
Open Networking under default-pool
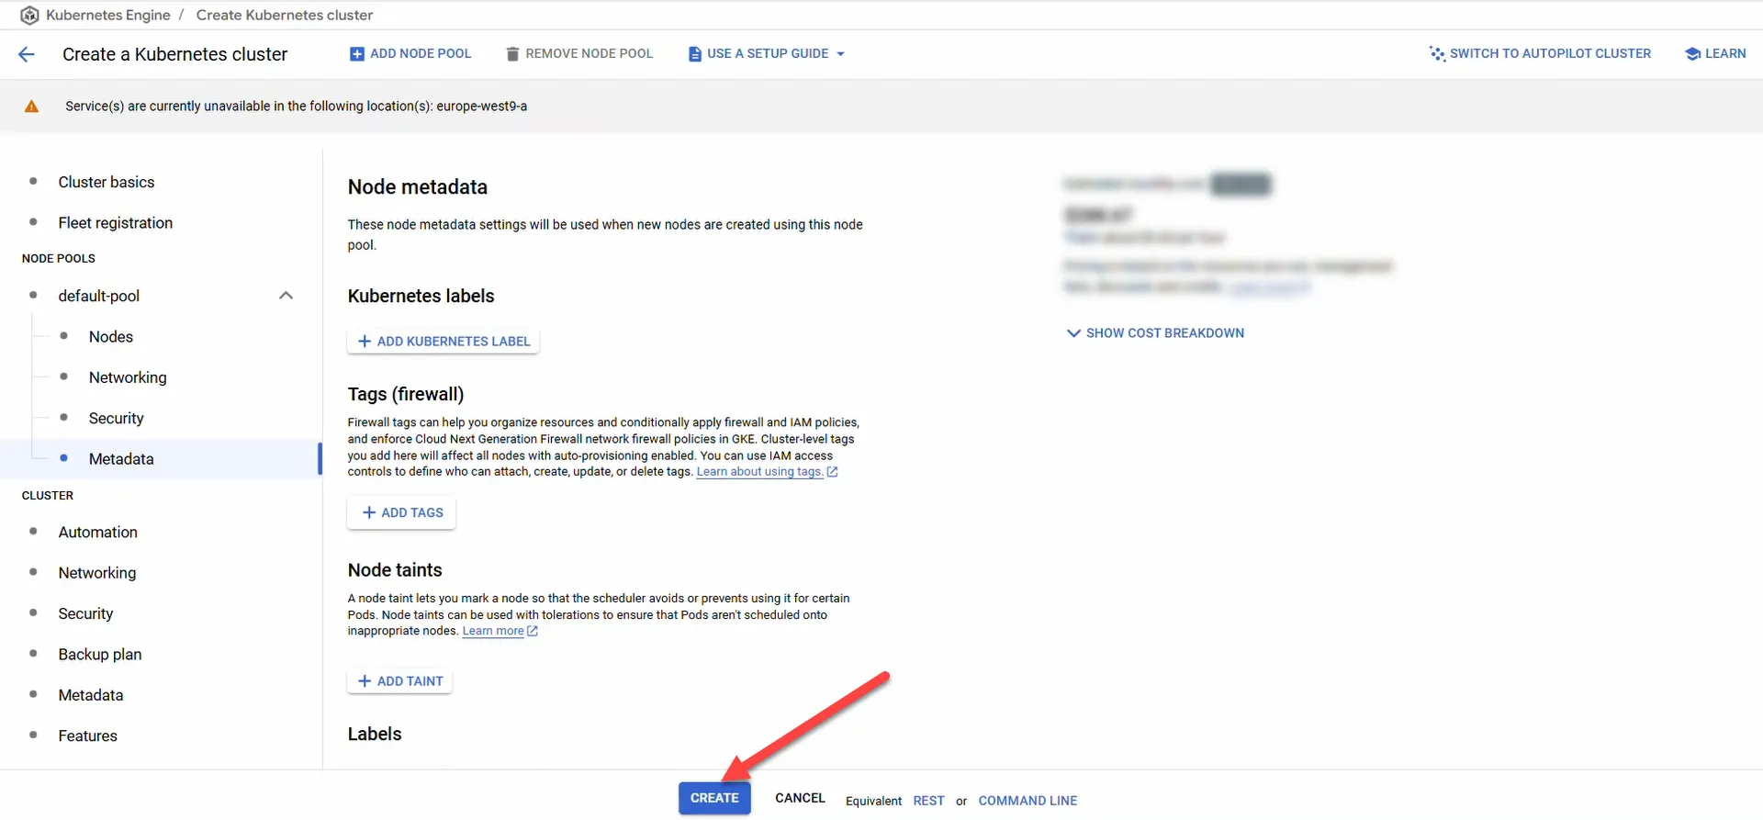tap(128, 377)
